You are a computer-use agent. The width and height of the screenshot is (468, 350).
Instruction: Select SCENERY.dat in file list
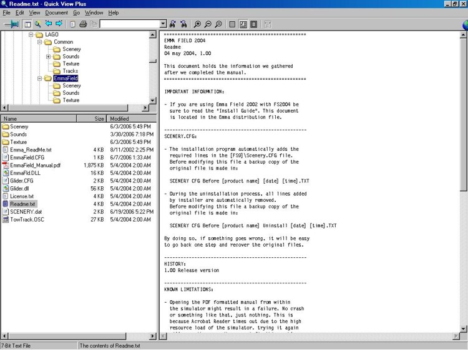(26, 212)
